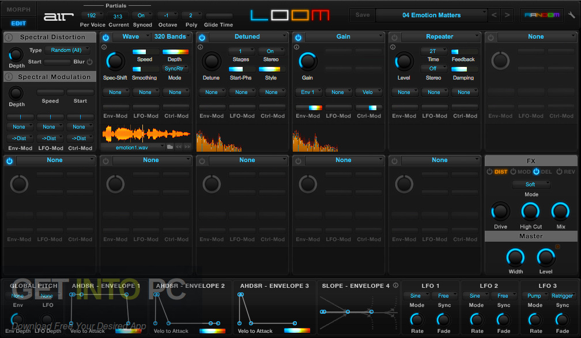Go to next preset with right arrow
The image size is (581, 338).
pos(507,15)
